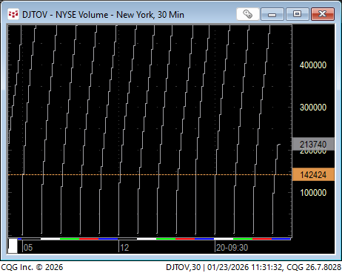Click the CQG Inc. © 2026 copyright text
Image resolution: width=342 pixels, height=273 pixels.
click(32, 267)
